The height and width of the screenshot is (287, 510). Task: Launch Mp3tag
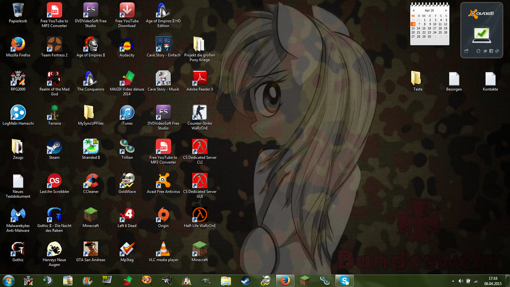coord(127,252)
